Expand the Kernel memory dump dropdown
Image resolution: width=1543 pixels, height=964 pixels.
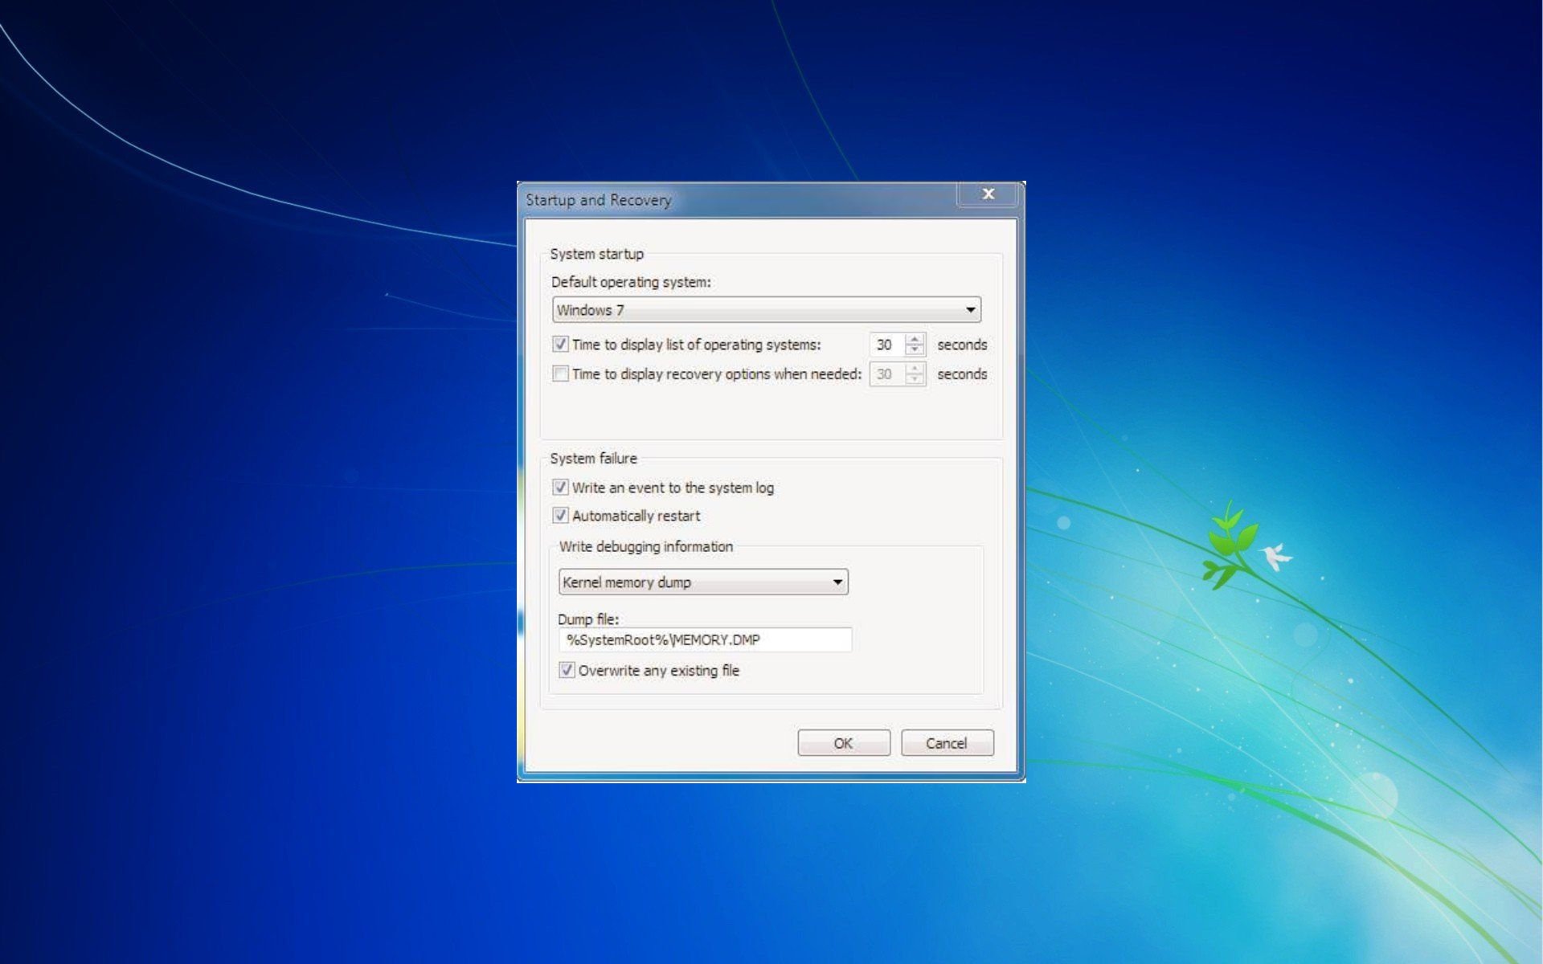coord(703,582)
